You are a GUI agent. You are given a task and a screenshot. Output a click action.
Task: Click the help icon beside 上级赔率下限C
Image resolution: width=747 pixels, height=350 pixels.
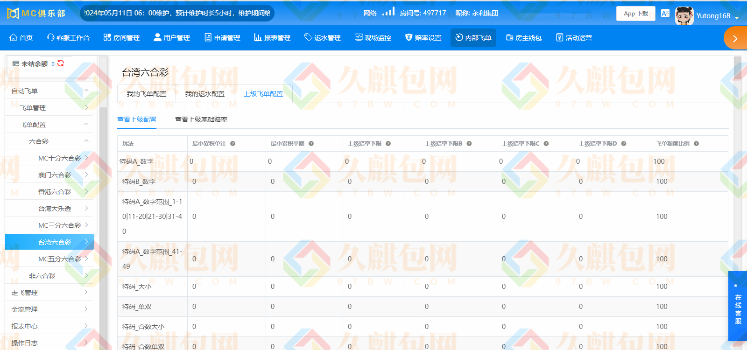(x=546, y=144)
